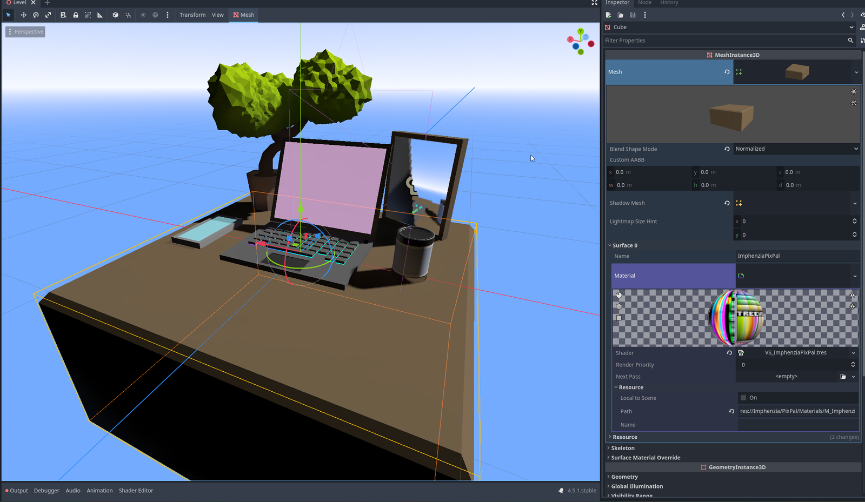
Task: Switch material preview to sphere shape
Action: point(619,295)
